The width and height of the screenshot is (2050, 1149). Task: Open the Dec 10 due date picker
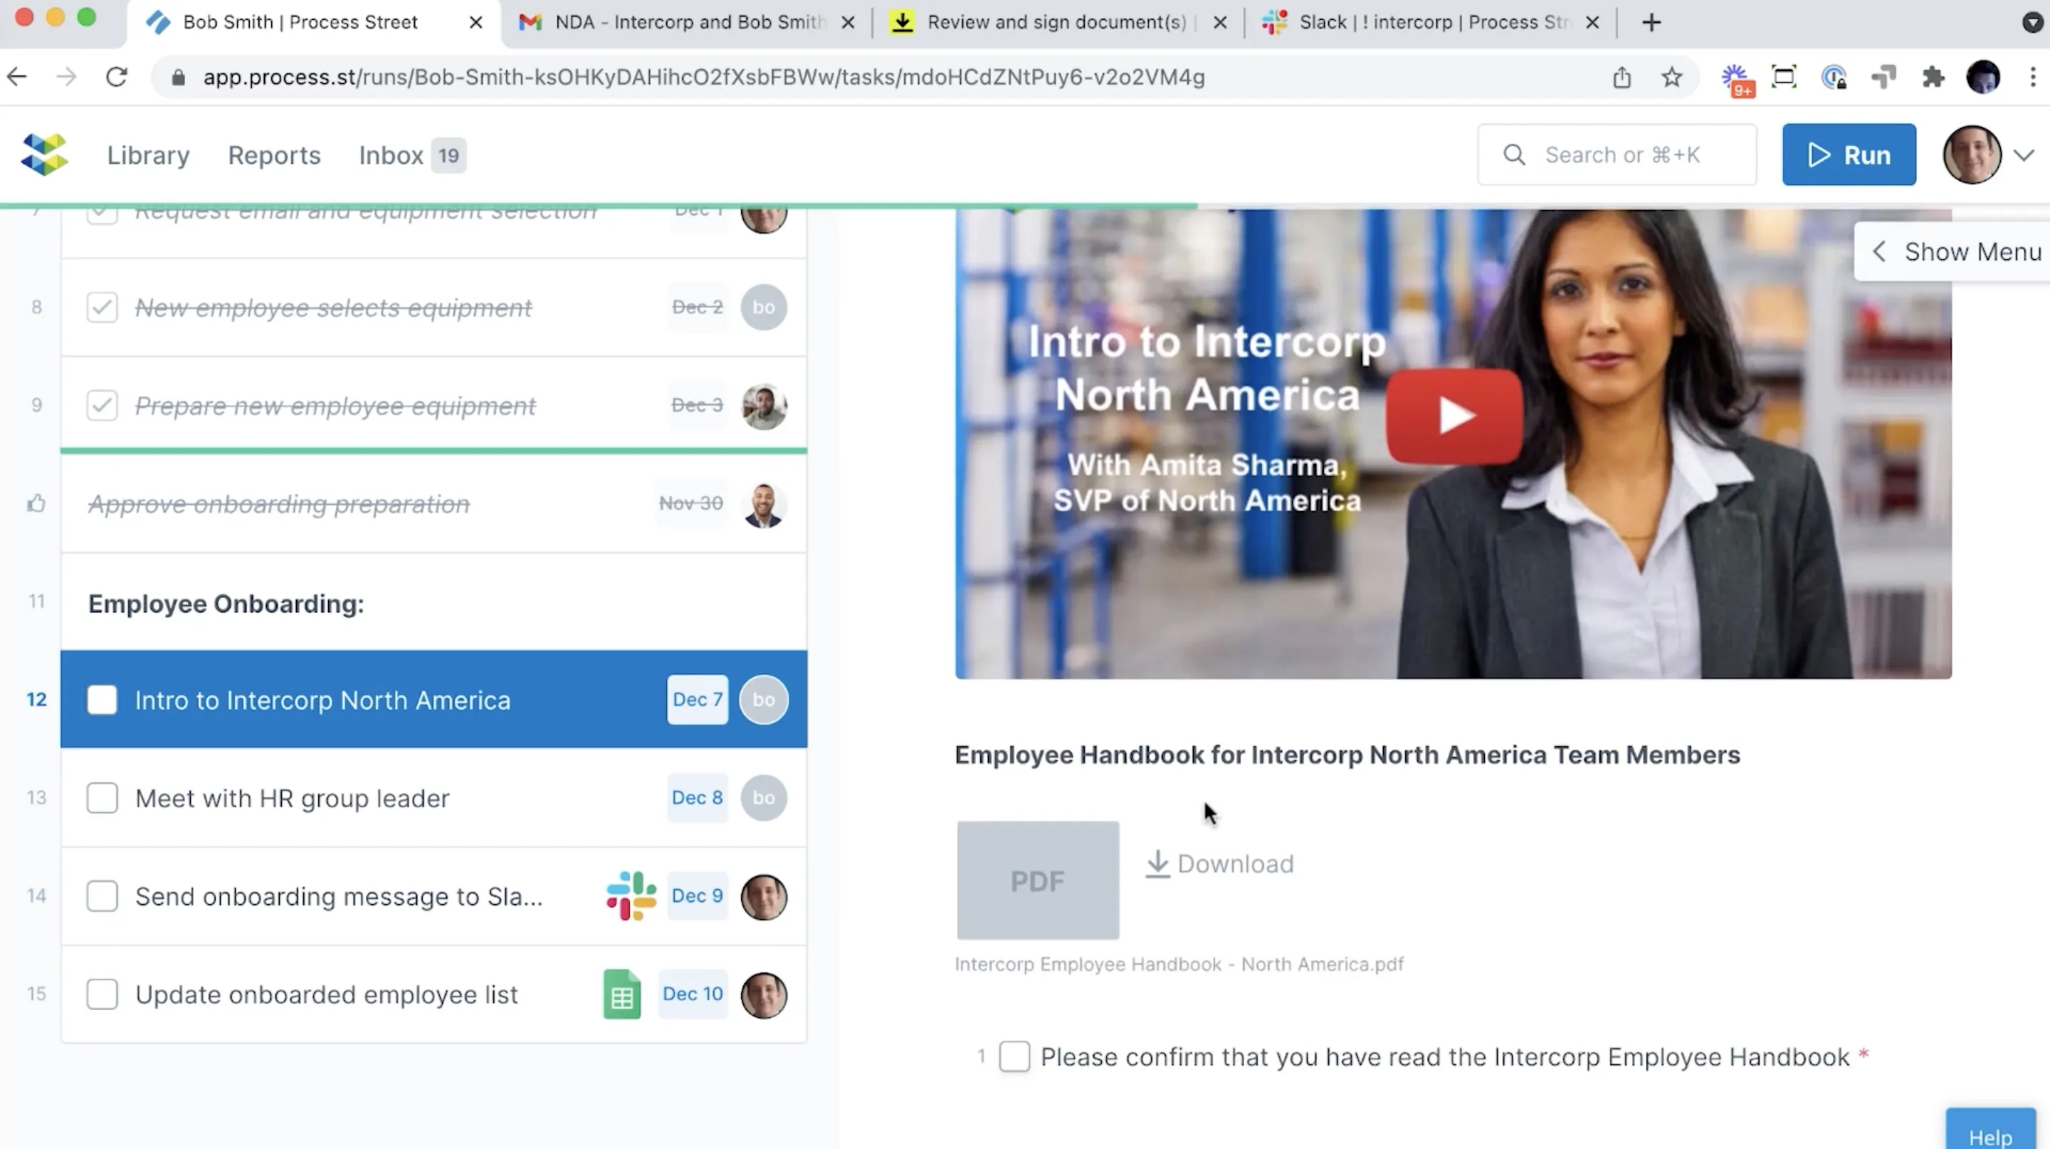click(693, 994)
